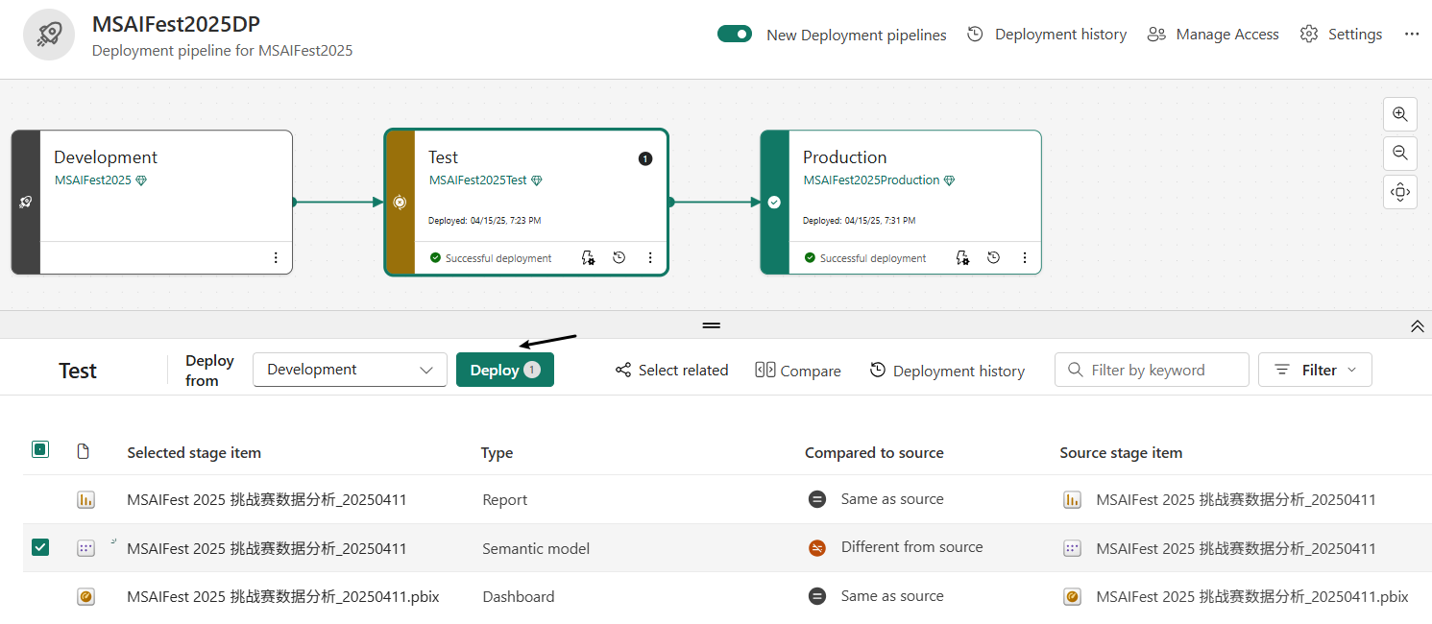Sort by Compared to source column

[874, 453]
